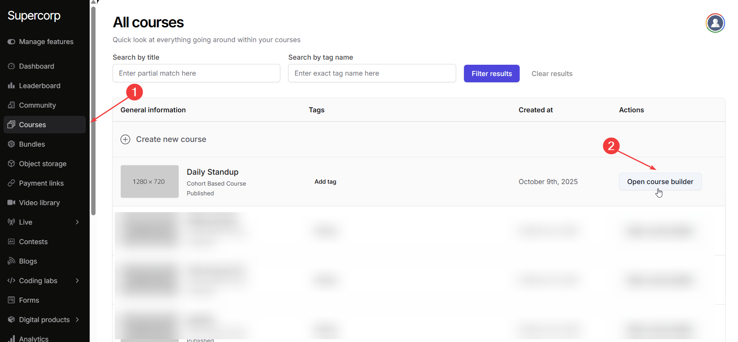Open the Community menu item

[37, 105]
